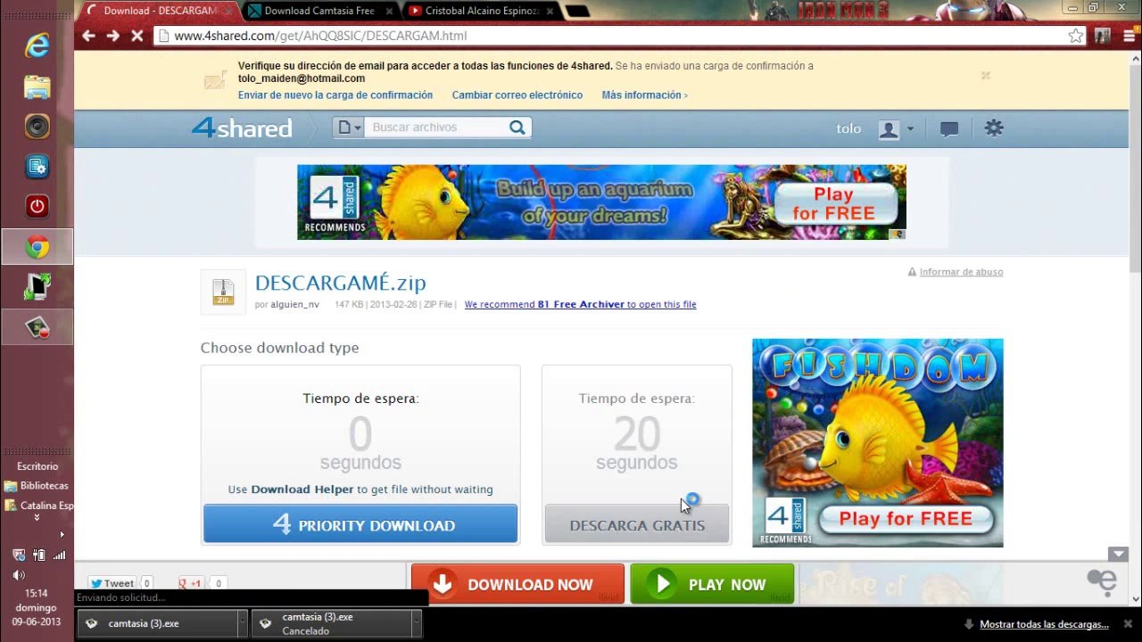The width and height of the screenshot is (1142, 642).
Task: Switch to Google Chrome on the taskbar
Action: pos(37,247)
